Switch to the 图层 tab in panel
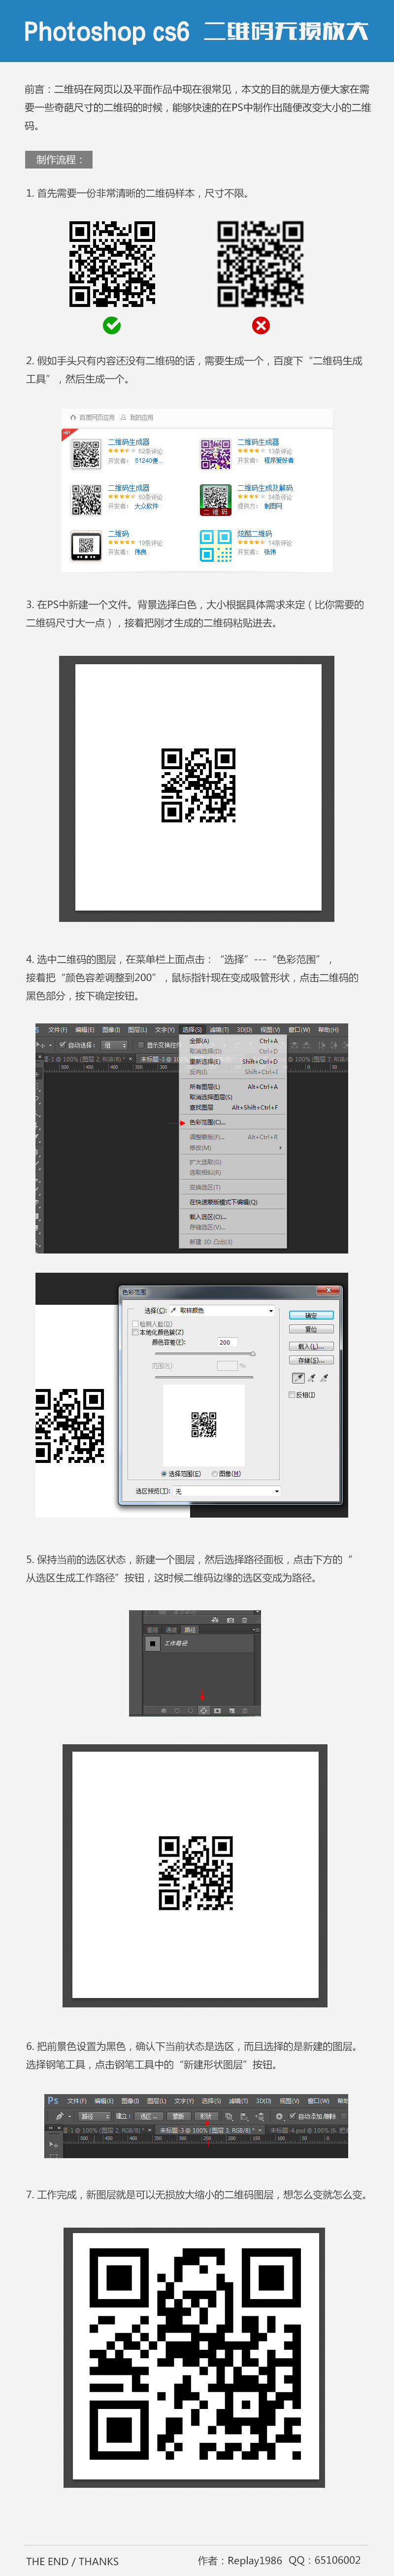The image size is (394, 2576). 153,1630
